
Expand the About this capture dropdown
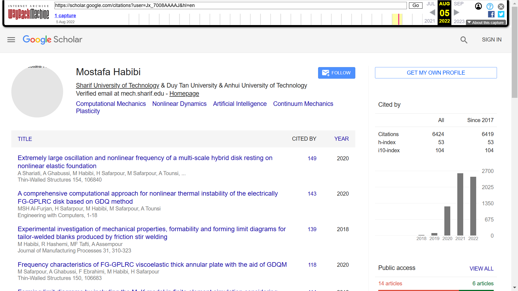pos(485,23)
